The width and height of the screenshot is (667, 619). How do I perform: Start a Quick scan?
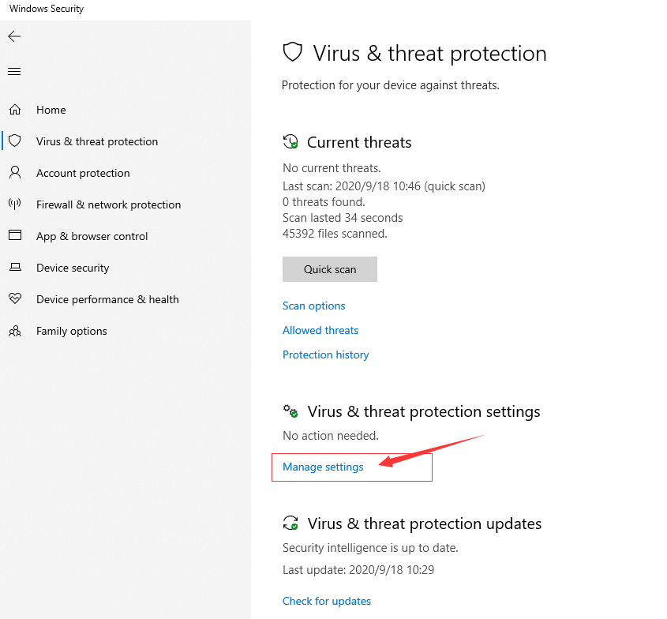coord(329,268)
